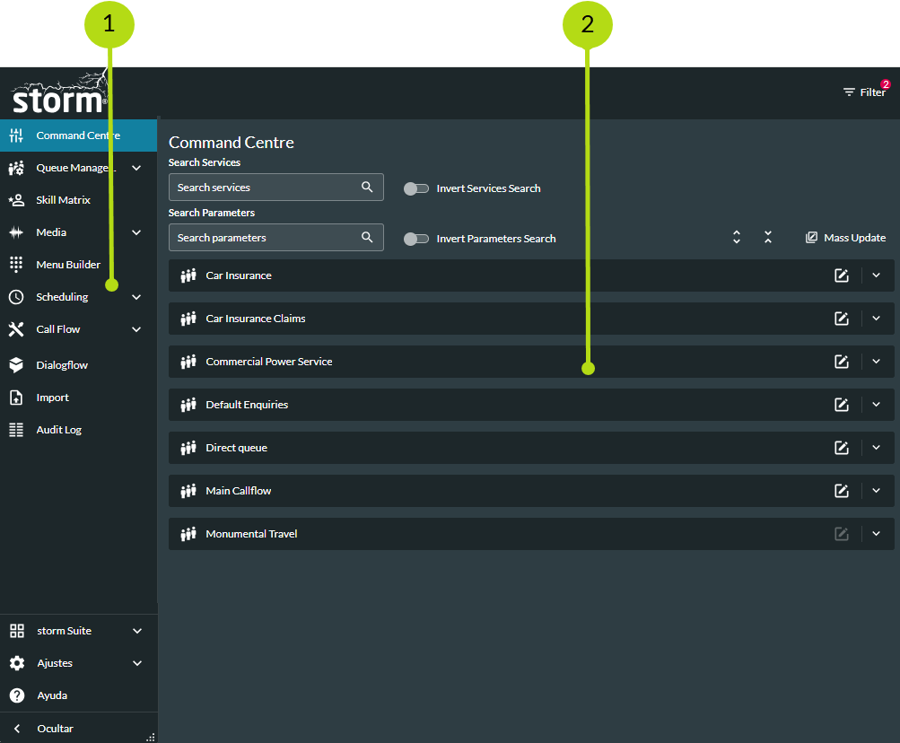Expand the Direct queue row

(x=877, y=447)
